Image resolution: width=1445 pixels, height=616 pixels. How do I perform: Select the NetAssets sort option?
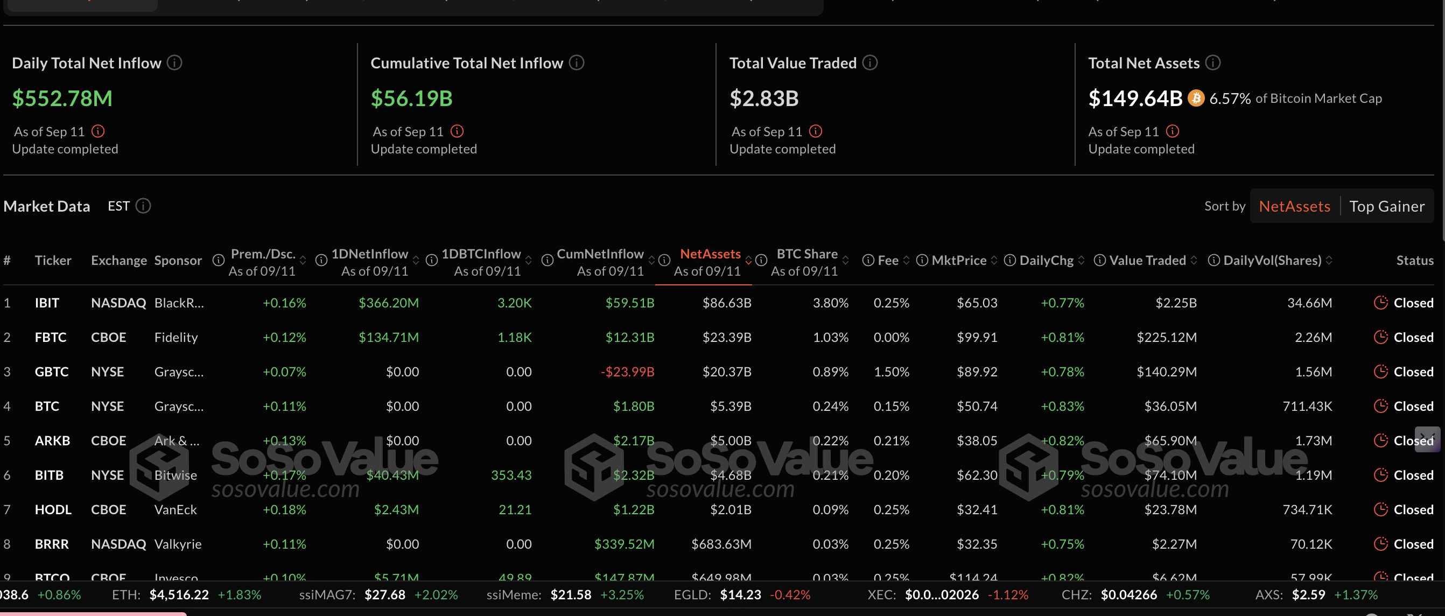pos(1294,206)
